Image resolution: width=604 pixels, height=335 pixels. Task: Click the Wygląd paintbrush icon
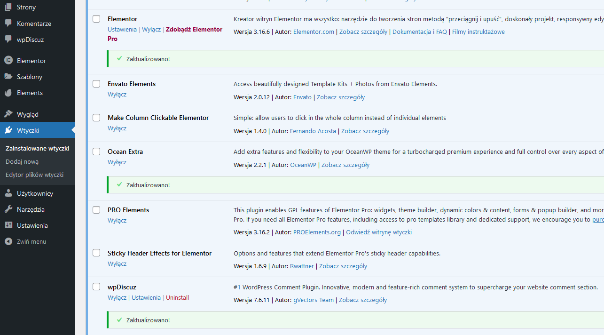[x=8, y=114]
